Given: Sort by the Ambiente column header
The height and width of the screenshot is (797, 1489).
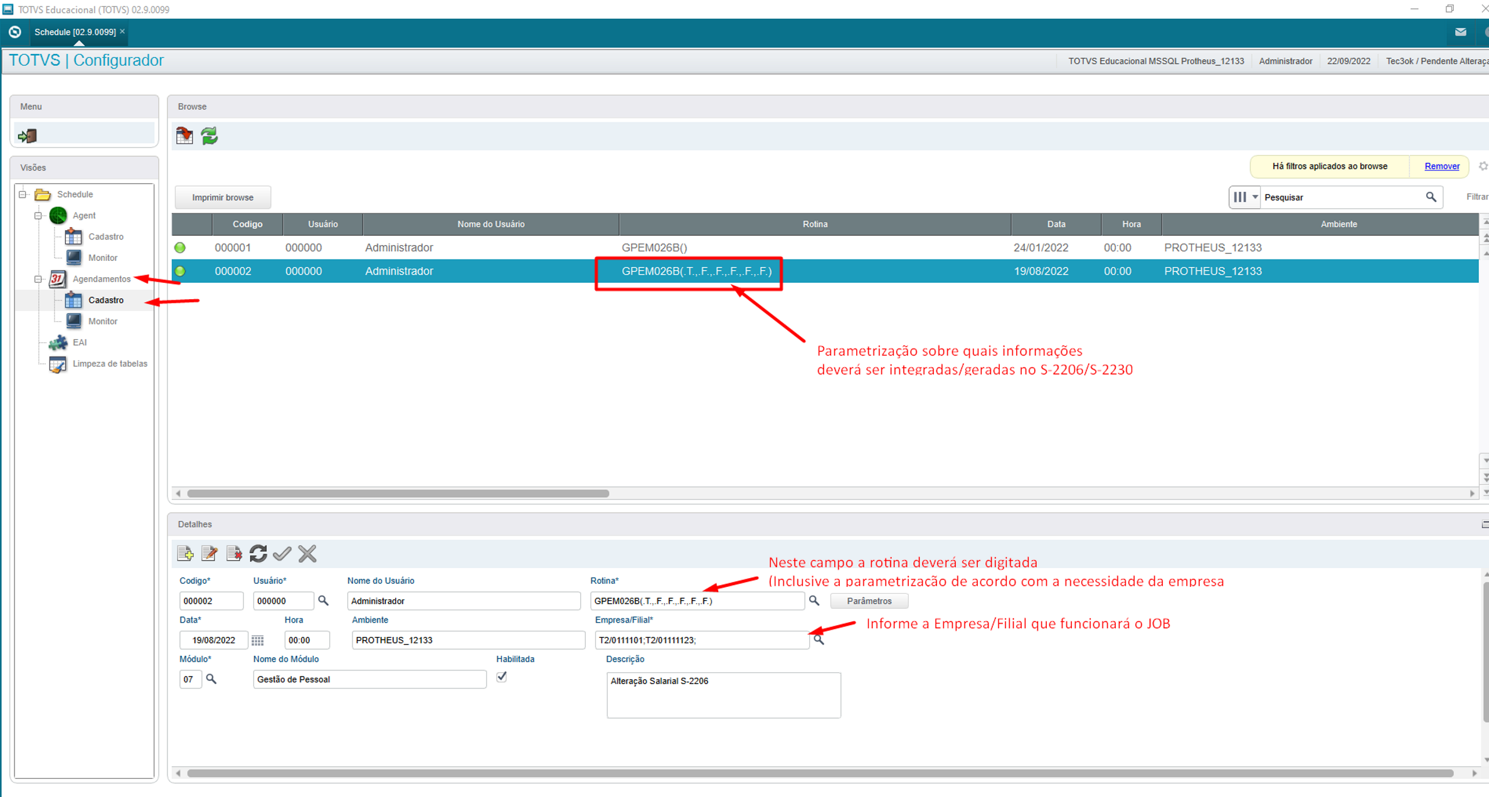Looking at the screenshot, I should pyautogui.click(x=1320, y=224).
